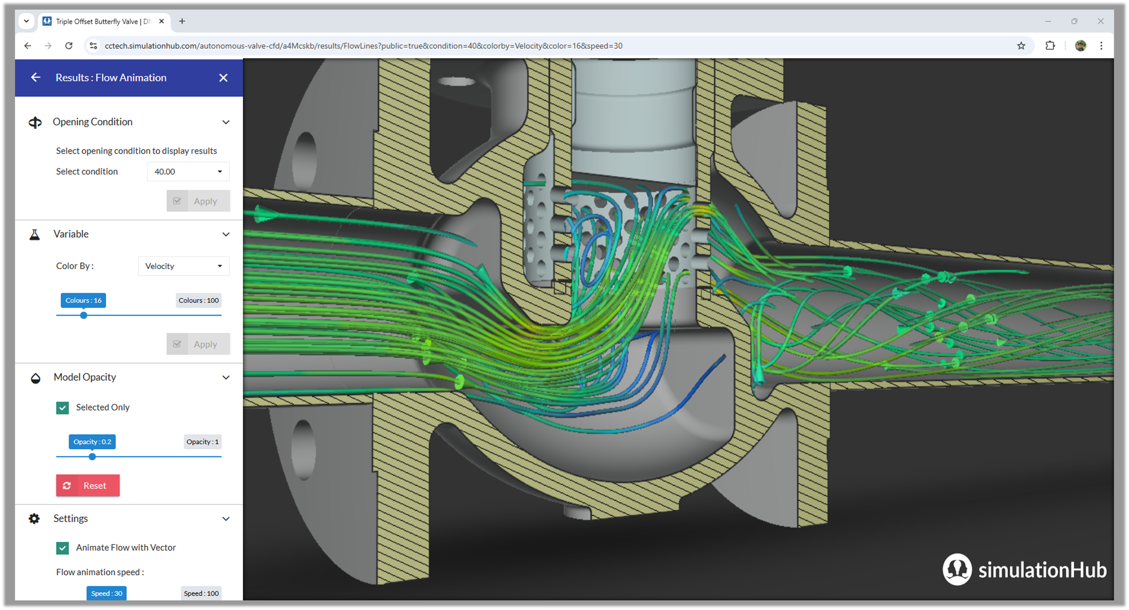Click the Variable flask icon
Screen dimensions: 1129x610
tap(35, 235)
